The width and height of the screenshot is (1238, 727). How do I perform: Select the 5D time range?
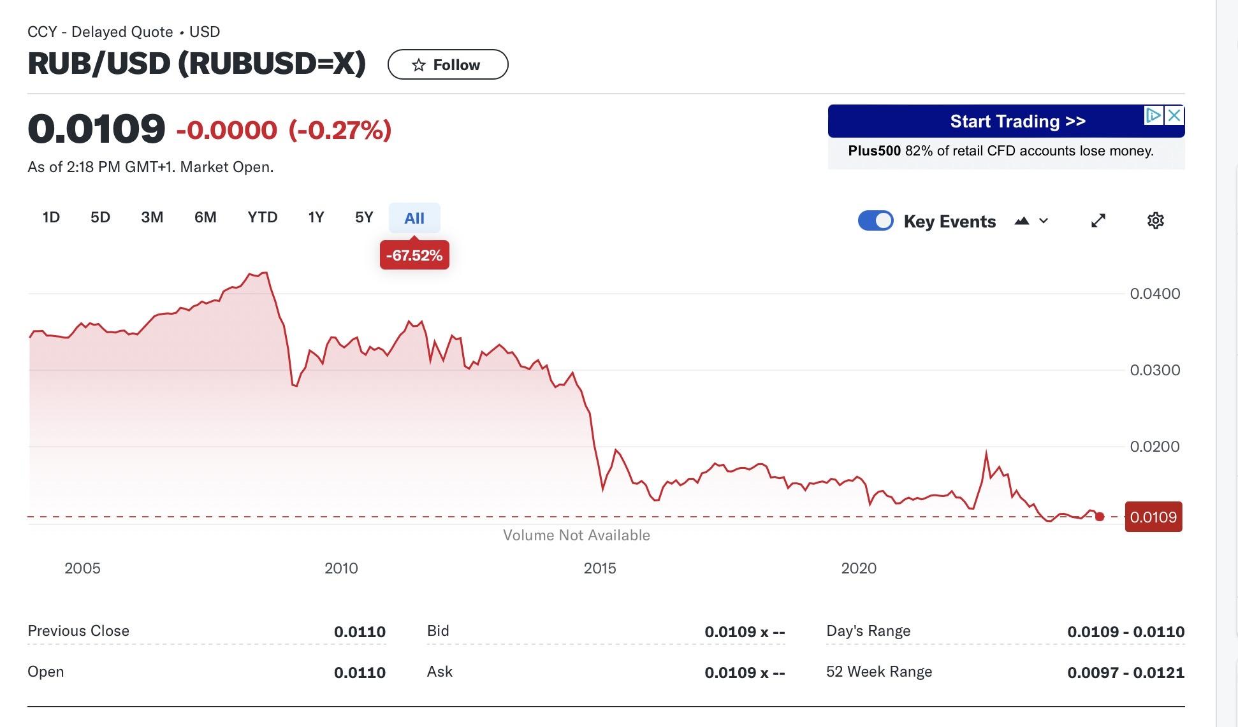click(100, 217)
